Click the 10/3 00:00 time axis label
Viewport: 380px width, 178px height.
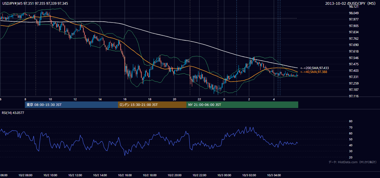coord(224,175)
